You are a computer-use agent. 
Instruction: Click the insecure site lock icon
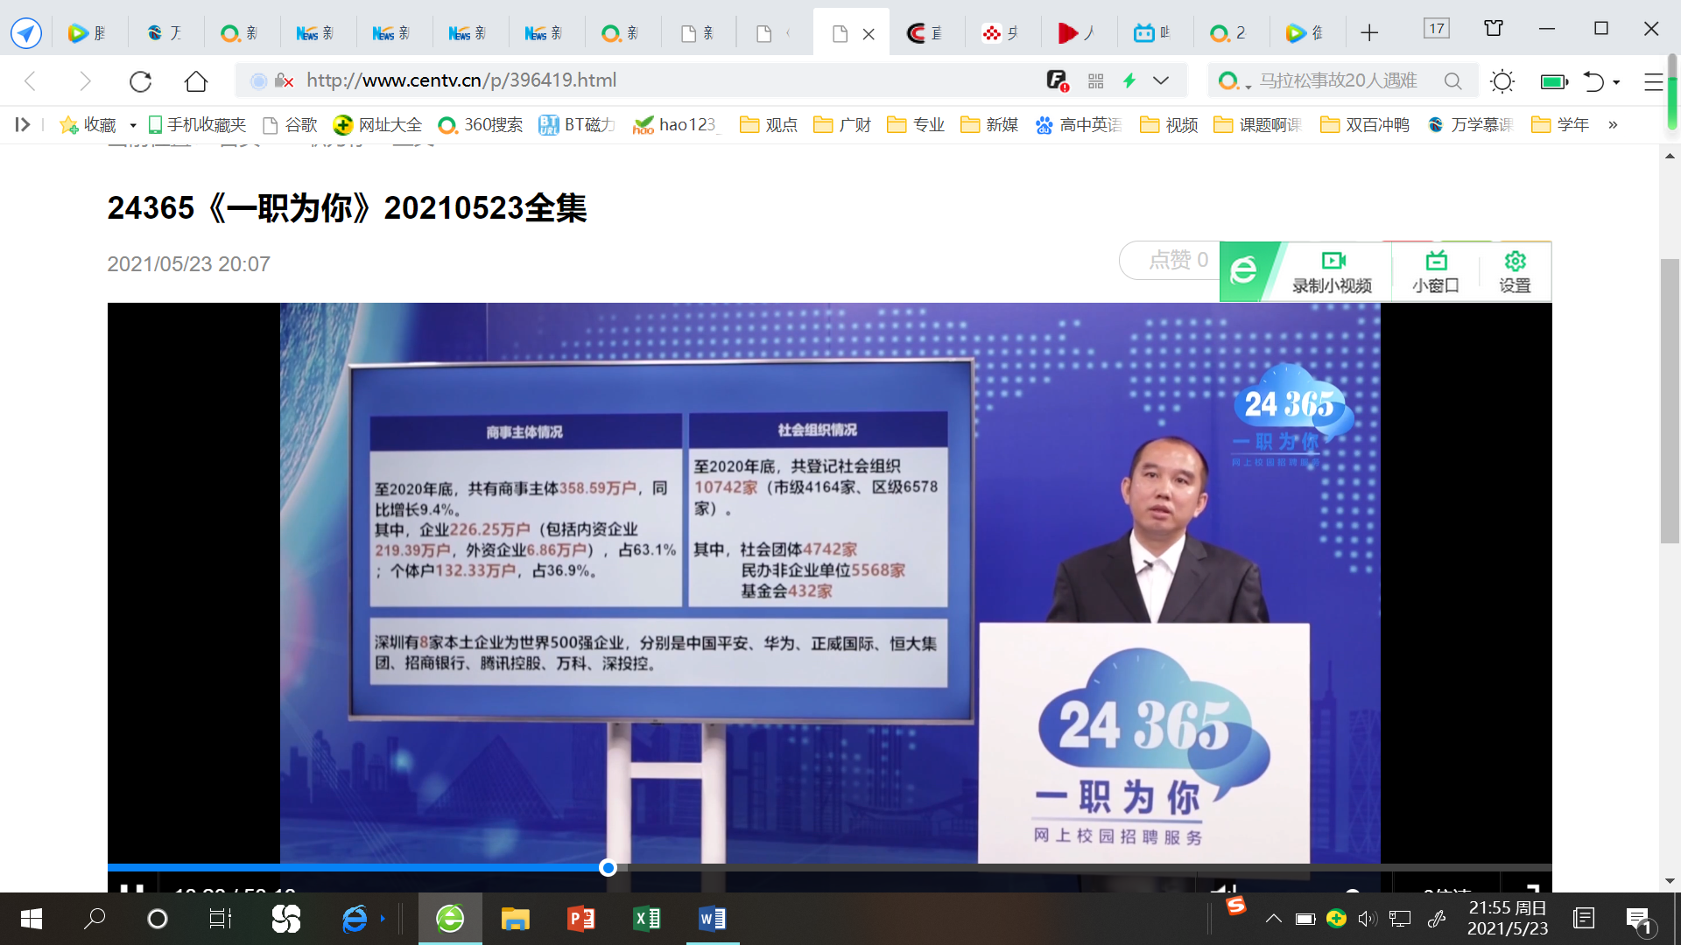click(284, 80)
